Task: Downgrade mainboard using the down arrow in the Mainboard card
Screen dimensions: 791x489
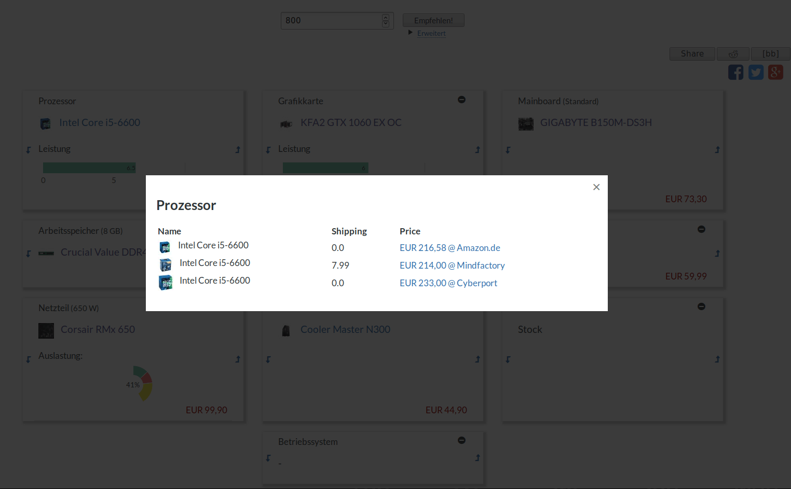Action: click(x=508, y=150)
